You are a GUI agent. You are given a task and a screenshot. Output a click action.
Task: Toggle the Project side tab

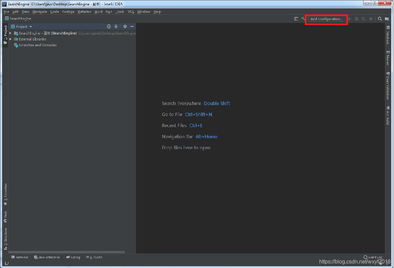(x=5, y=34)
